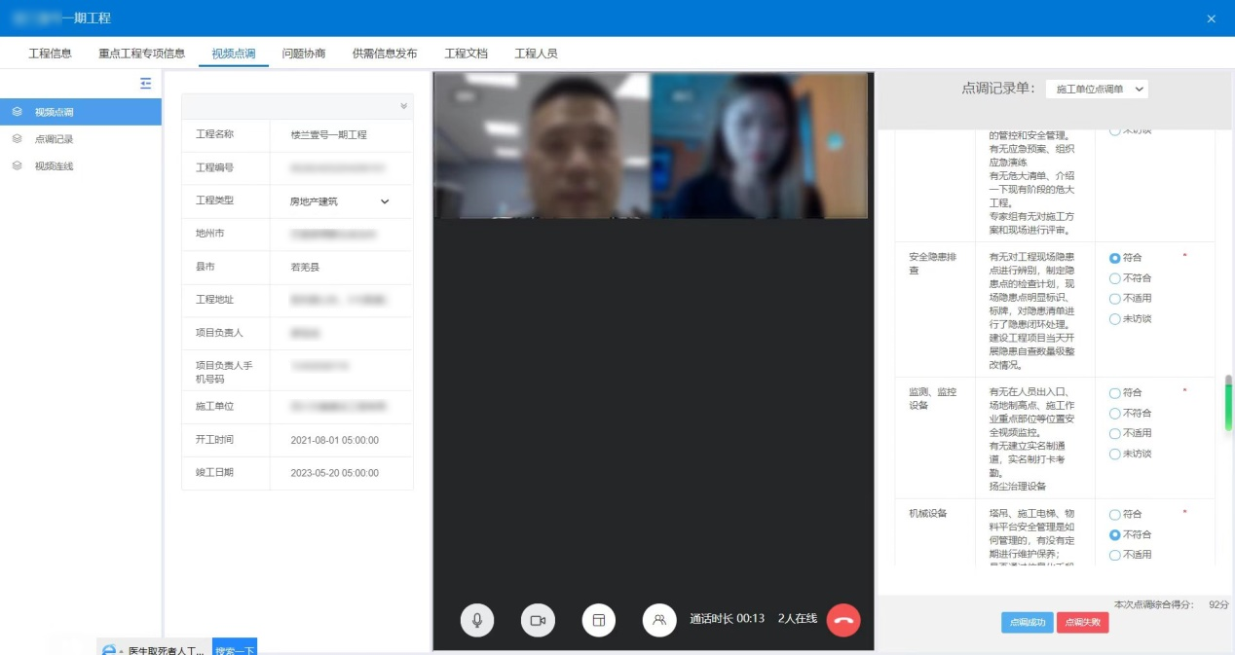Image resolution: width=1235 pixels, height=655 pixels.
Task: Mute the microphone in video call
Action: (477, 620)
